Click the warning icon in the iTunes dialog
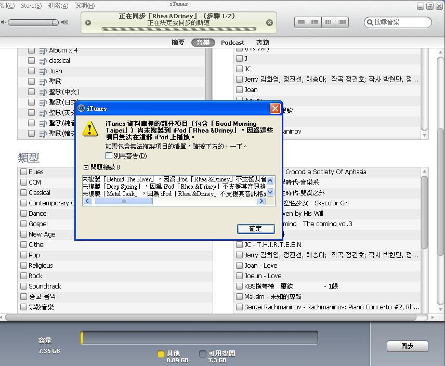 (x=90, y=129)
